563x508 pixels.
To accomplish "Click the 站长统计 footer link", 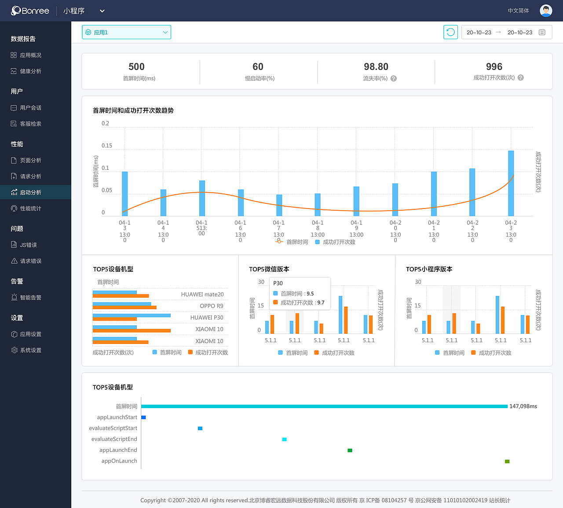I will pyautogui.click(x=500, y=500).
